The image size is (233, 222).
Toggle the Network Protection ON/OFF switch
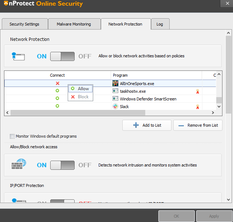click(x=62, y=56)
